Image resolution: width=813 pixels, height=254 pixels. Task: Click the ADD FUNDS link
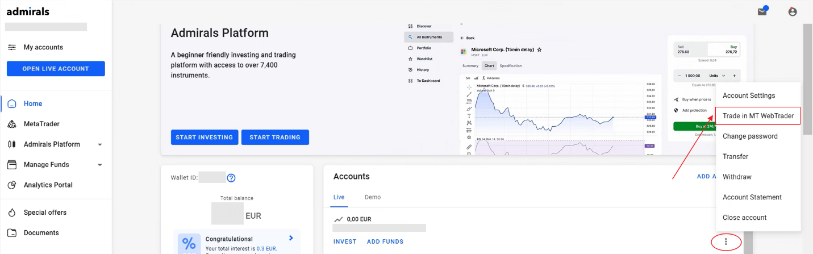[x=385, y=241]
